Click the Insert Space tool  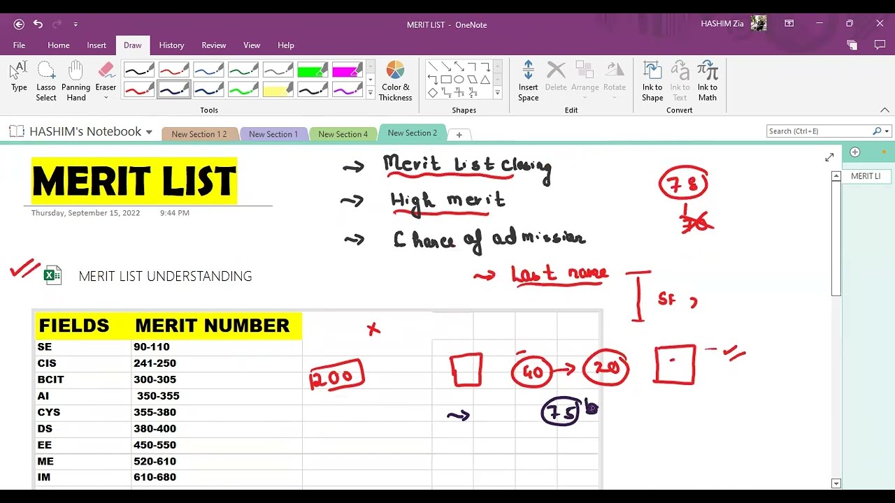coord(528,81)
